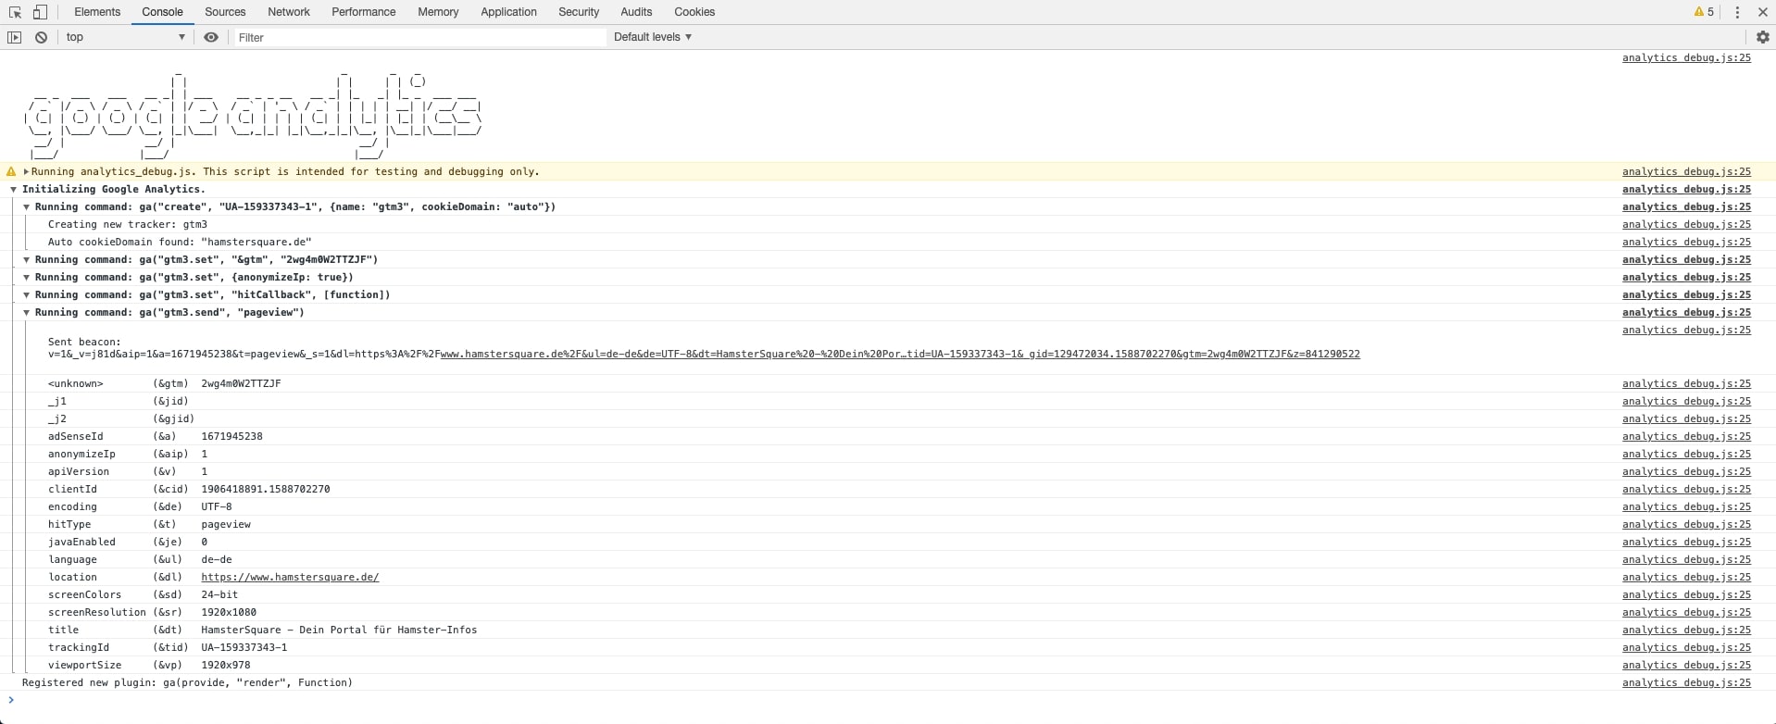
Task: Open the Performance tab
Action: pyautogui.click(x=363, y=12)
